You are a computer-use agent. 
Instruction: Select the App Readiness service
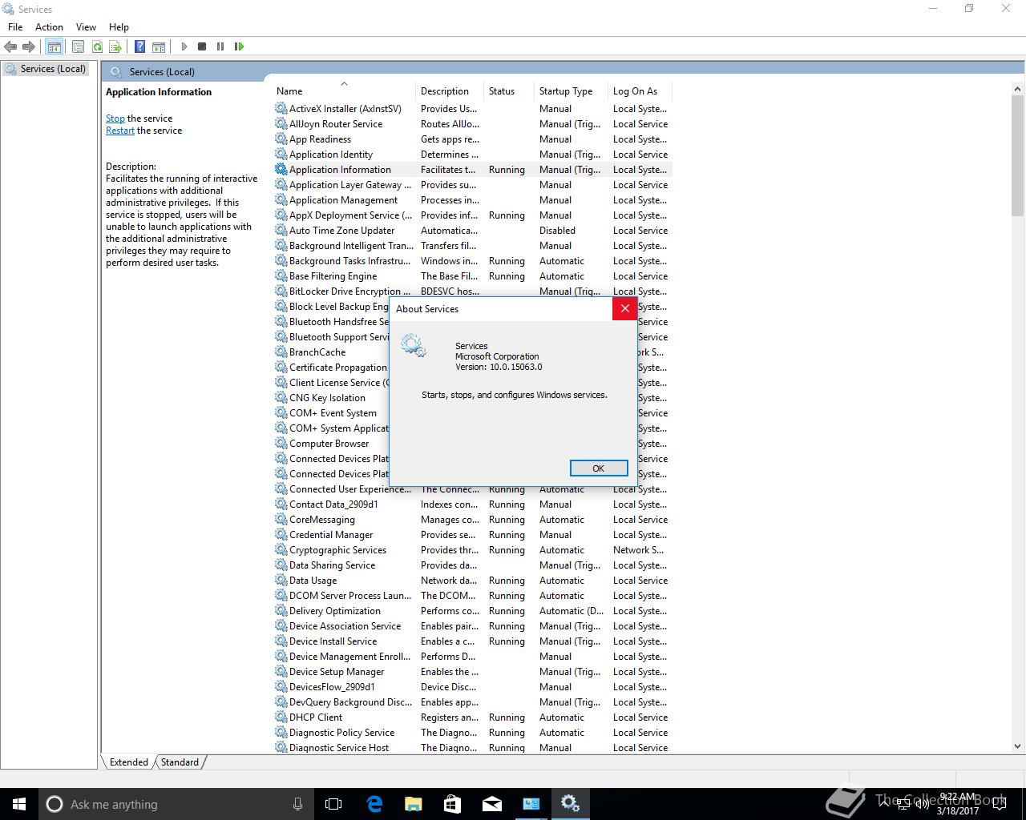pos(472,139)
